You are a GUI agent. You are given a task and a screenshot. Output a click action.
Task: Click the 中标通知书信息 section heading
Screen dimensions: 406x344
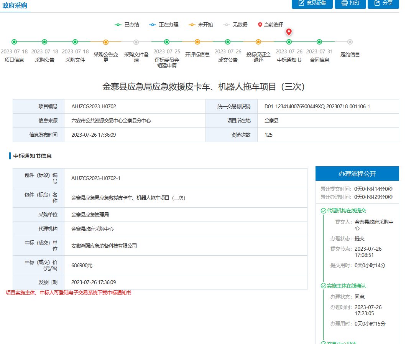coord(32,156)
